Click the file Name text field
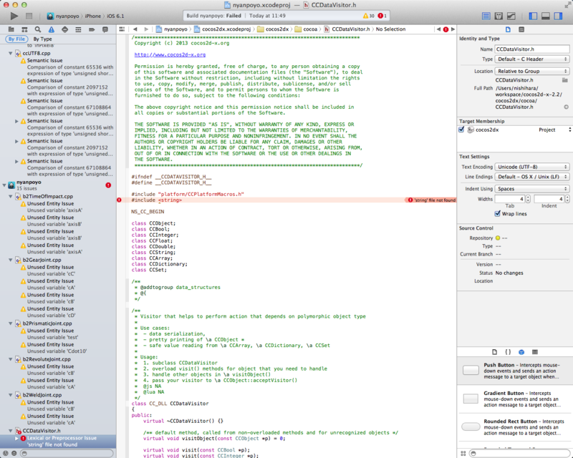The height and width of the screenshot is (458, 573). (x=531, y=49)
